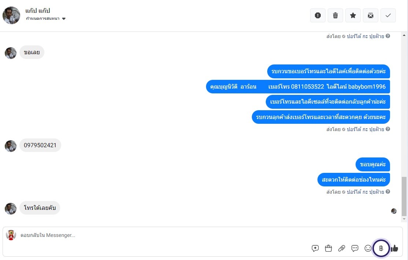Expand the กำหนดการสนทนา dropdown arrow
Viewport: 408px width, 260px height.
[64, 19]
